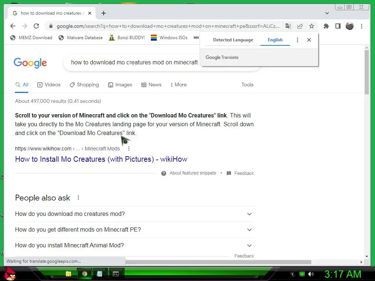Open the notepad taskbar icon
Image resolution: width=375 pixels, height=281 pixels.
(x=100, y=274)
